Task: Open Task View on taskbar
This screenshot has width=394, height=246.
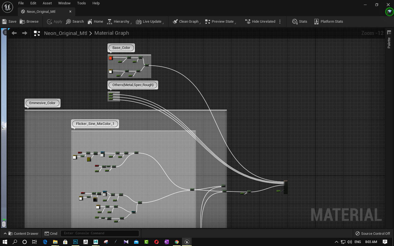Action: 34,242
